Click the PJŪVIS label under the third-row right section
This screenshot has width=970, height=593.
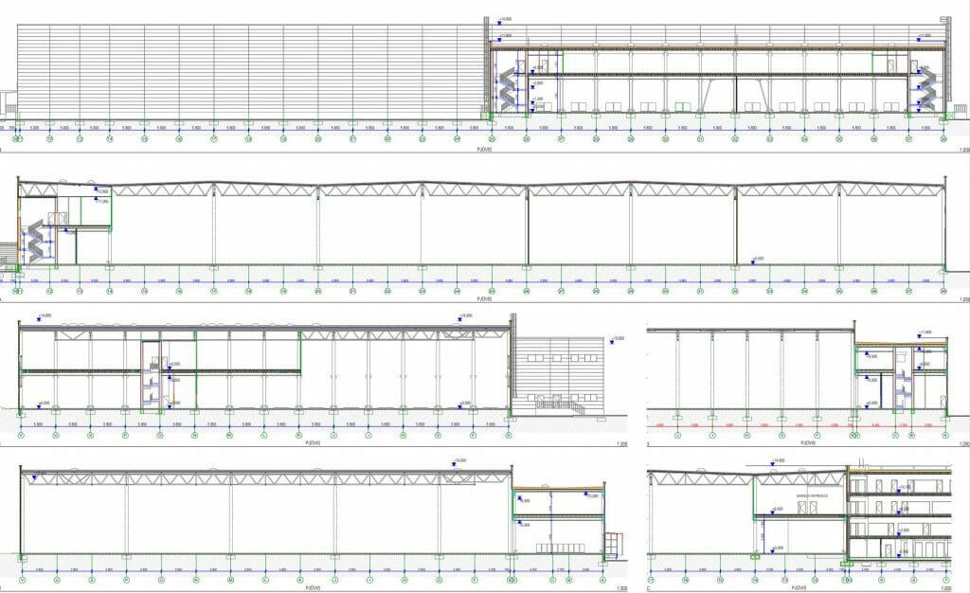809,442
